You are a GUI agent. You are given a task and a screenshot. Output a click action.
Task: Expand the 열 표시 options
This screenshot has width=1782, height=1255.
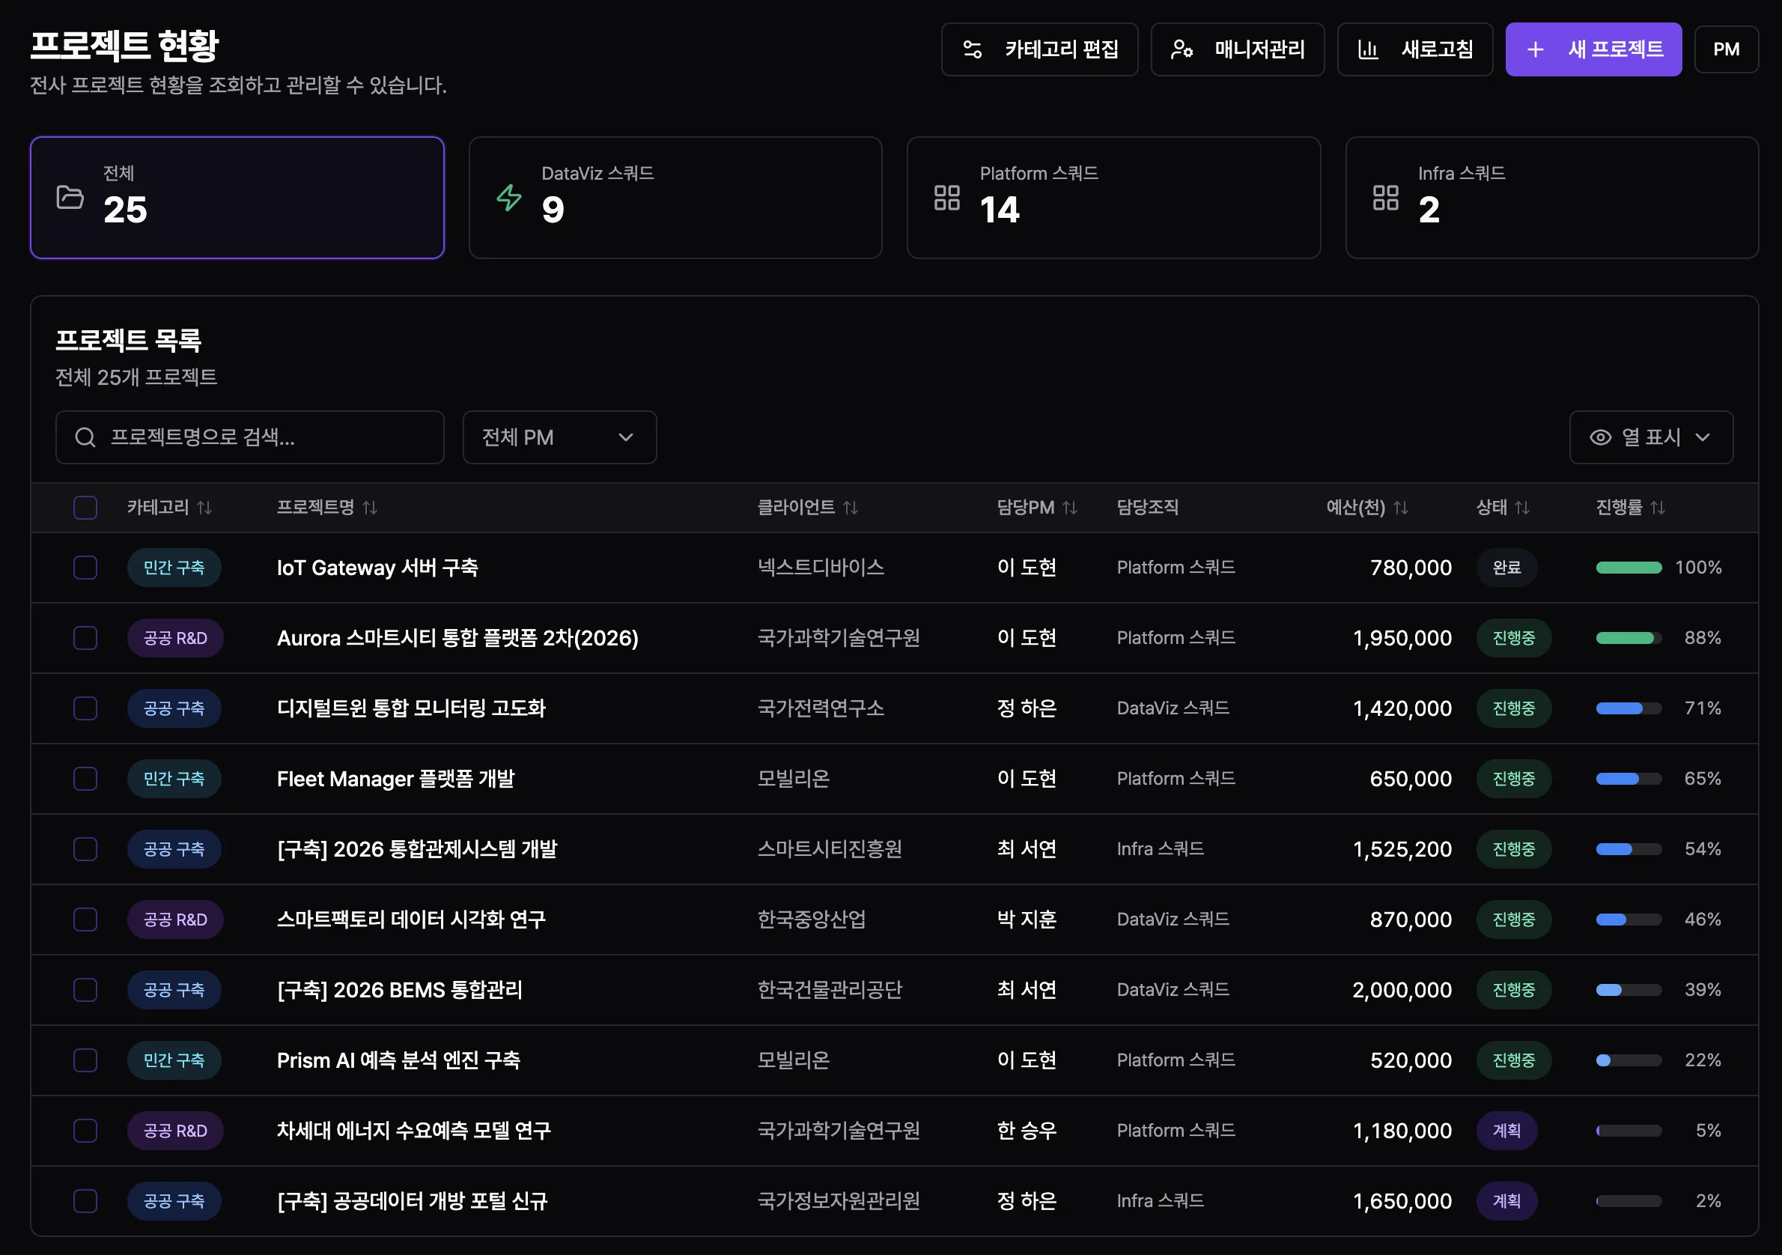click(x=1652, y=437)
